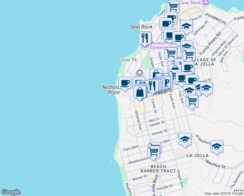The width and height of the screenshot is (244, 196).
Task: Click the shopping cart marker beside Cave Store
Action: click(173, 7)
